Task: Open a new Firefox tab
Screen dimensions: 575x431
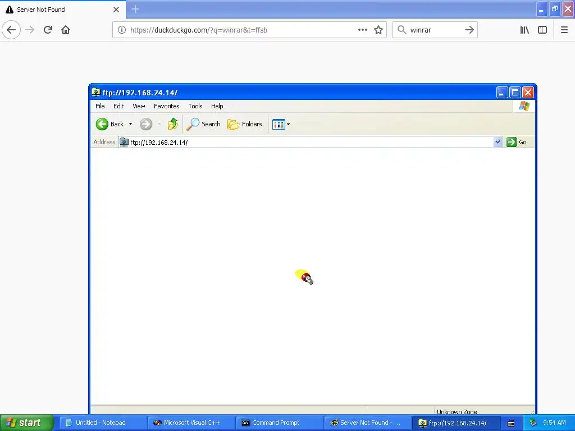Action: pyautogui.click(x=135, y=9)
